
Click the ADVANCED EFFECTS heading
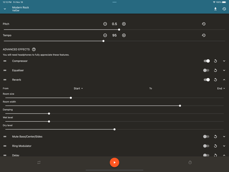click(16, 49)
